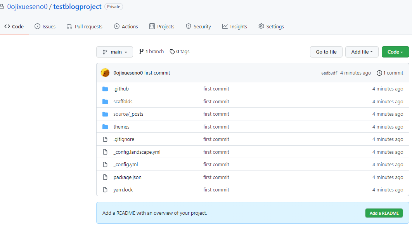Click the README overview prompt text

[x=154, y=213]
